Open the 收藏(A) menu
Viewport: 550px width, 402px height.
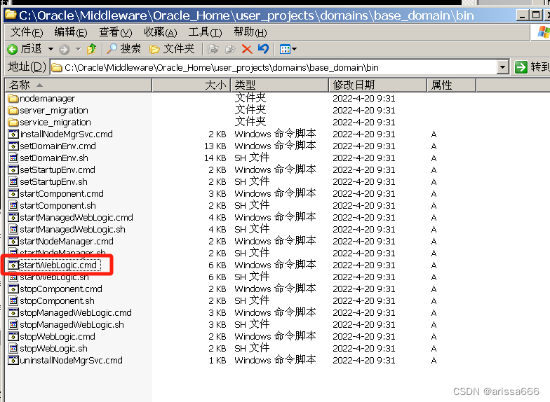(x=160, y=32)
